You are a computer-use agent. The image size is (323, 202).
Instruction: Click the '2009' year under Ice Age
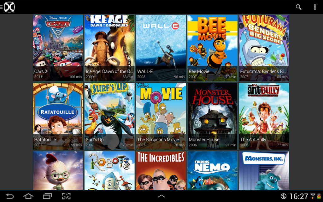[90, 77]
